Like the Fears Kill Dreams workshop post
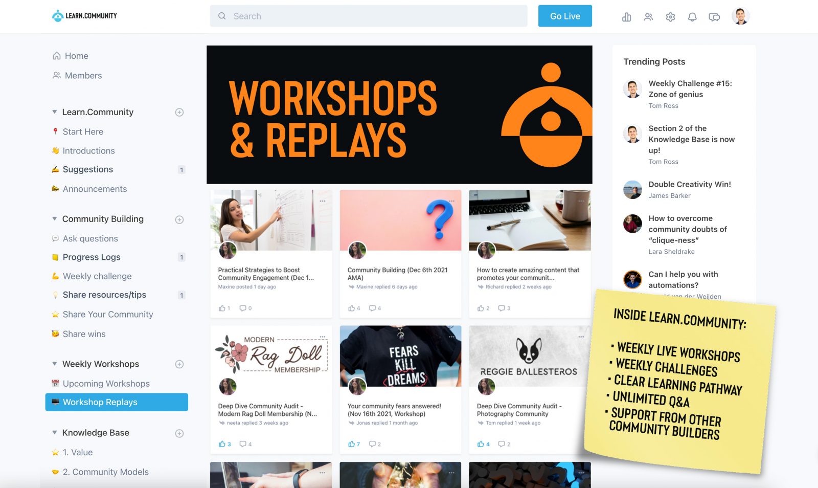 point(354,444)
